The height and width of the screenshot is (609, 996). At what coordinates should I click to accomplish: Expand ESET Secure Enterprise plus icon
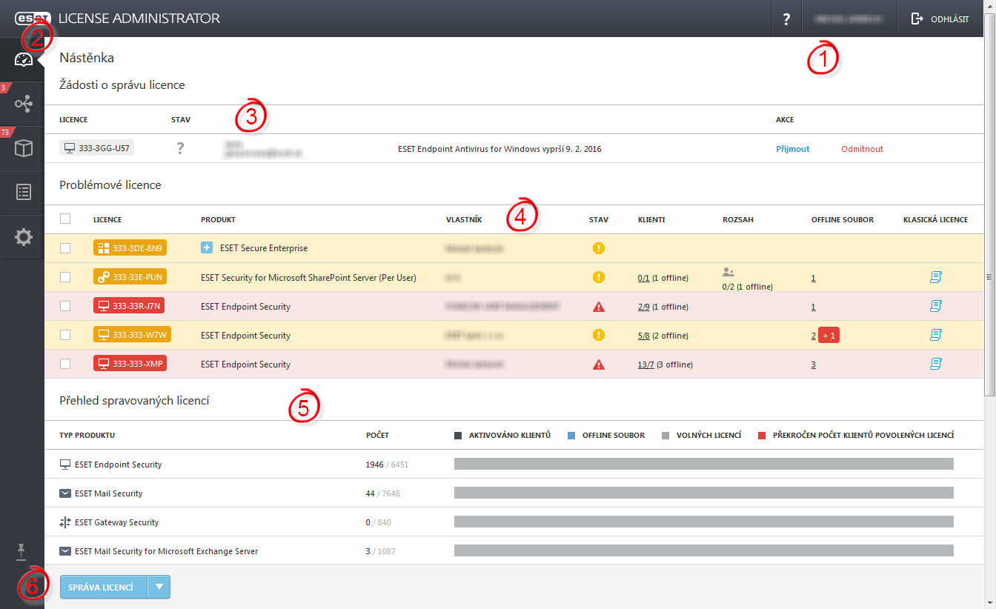[x=207, y=248]
